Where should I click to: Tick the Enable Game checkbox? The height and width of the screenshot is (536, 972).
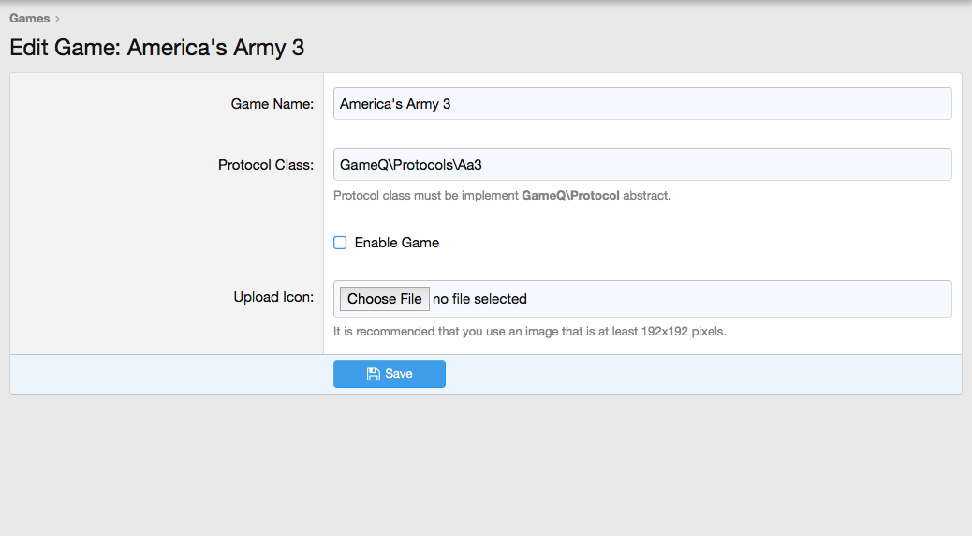pos(341,243)
